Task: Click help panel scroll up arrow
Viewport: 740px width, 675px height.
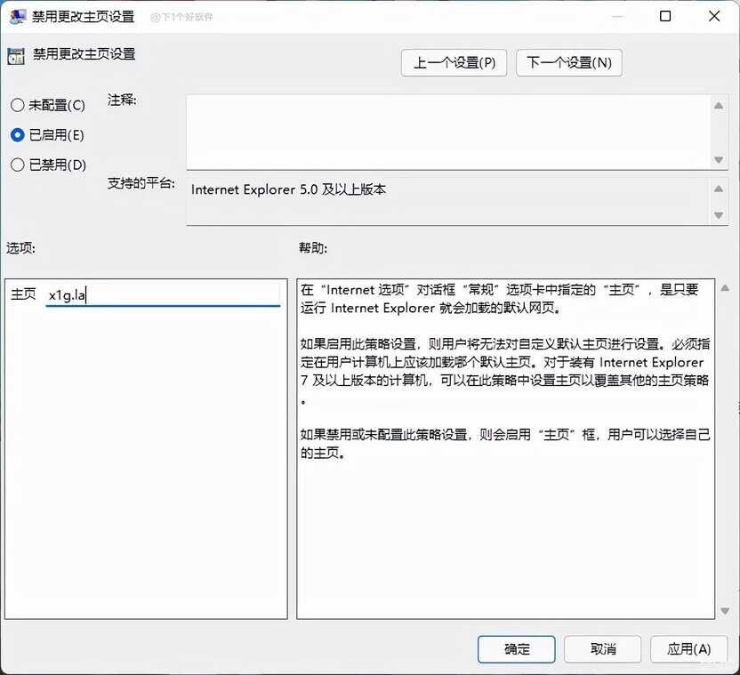Action: [x=726, y=287]
